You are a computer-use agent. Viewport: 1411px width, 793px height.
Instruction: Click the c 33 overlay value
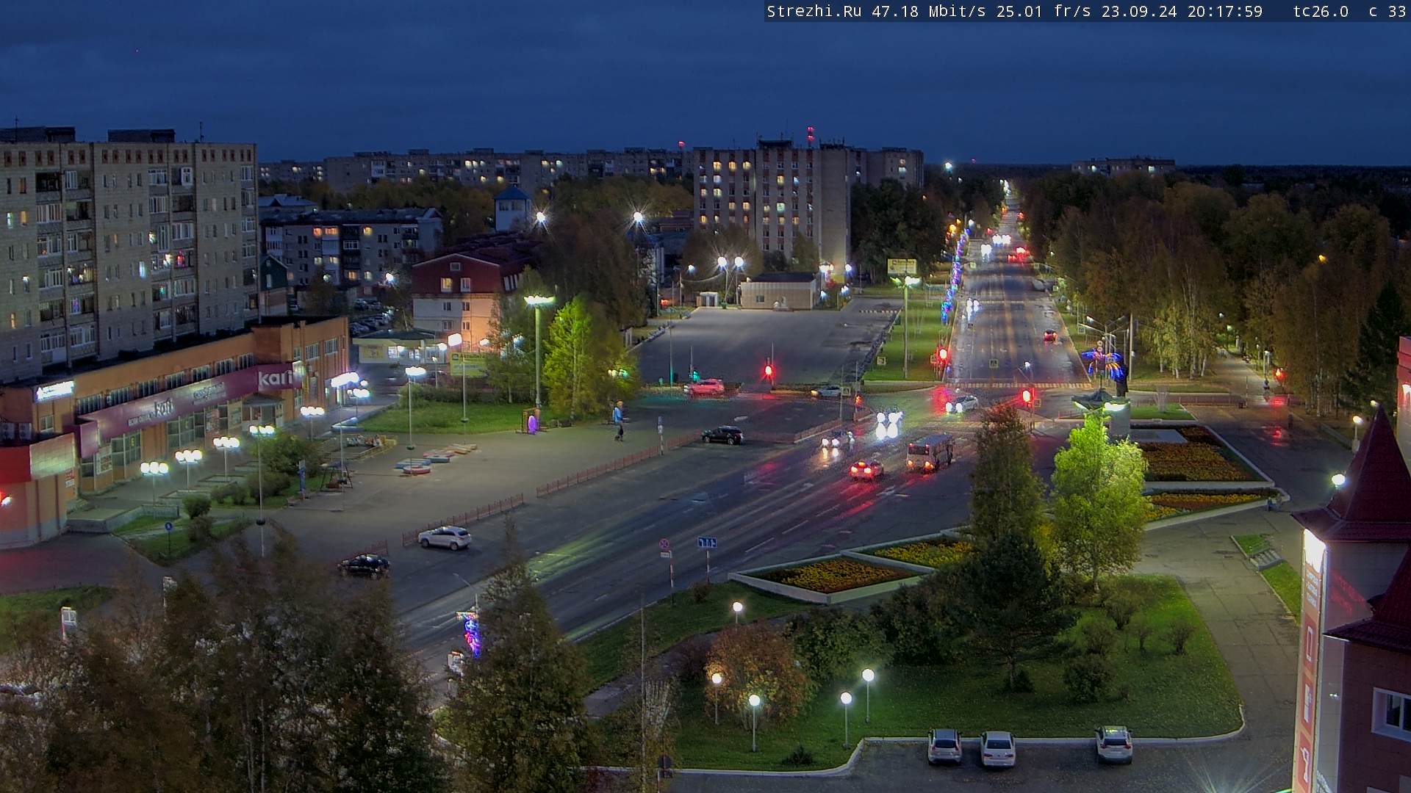tap(1387, 12)
